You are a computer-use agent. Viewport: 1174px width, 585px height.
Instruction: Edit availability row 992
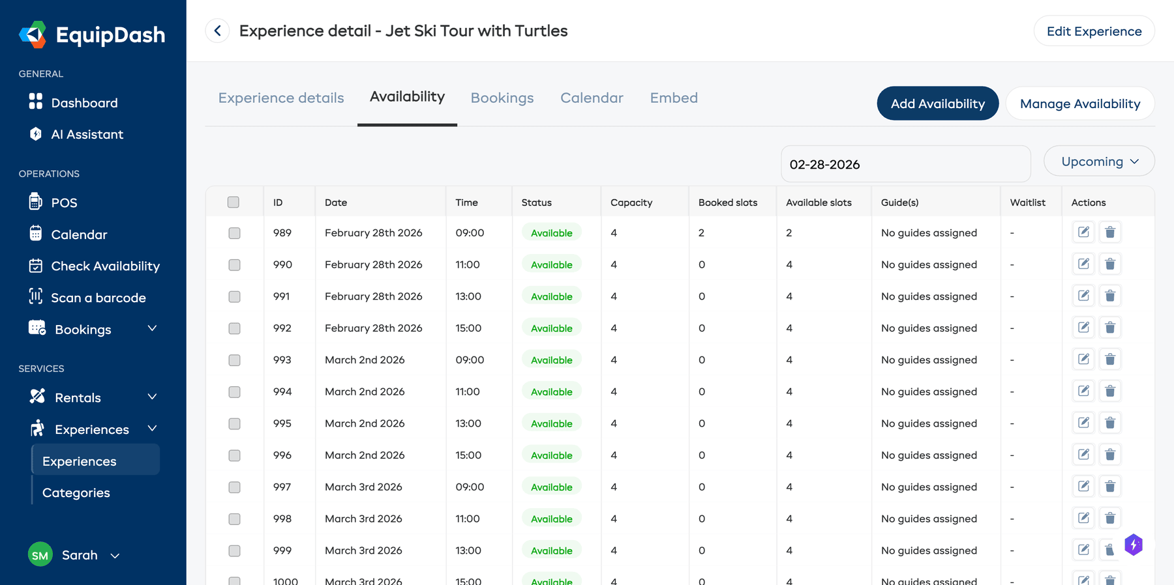pos(1083,328)
